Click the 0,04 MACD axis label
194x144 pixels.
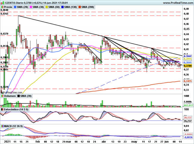coord(186,126)
